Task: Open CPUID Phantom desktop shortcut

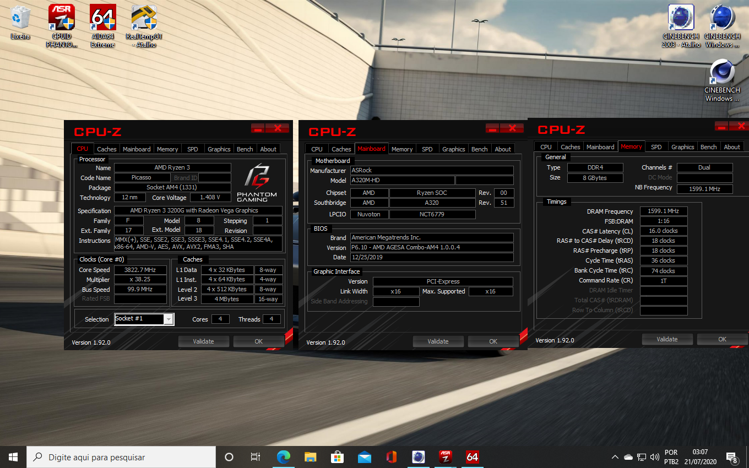Action: [x=62, y=26]
